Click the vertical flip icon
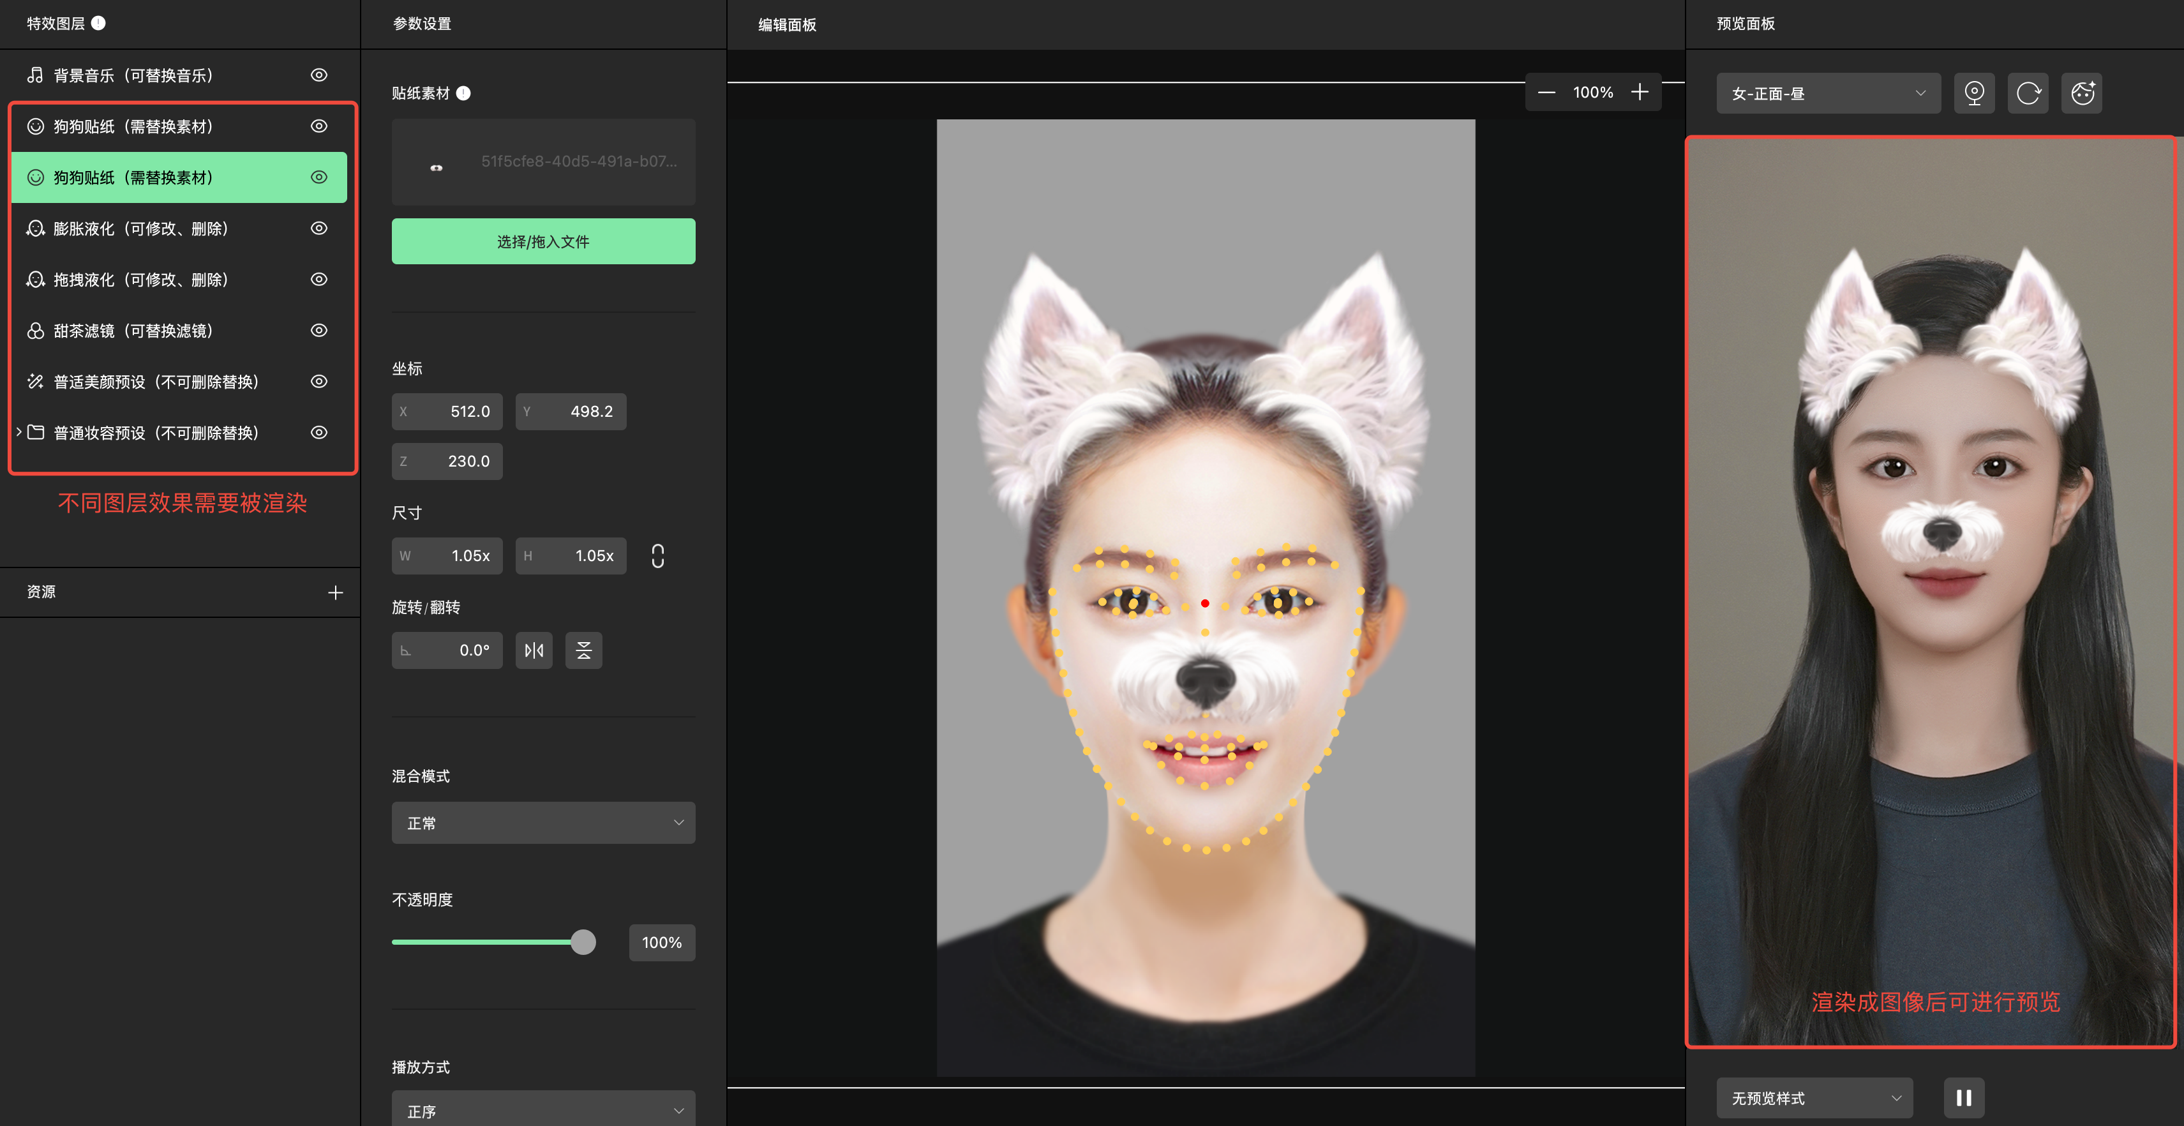This screenshot has height=1126, width=2184. [583, 650]
